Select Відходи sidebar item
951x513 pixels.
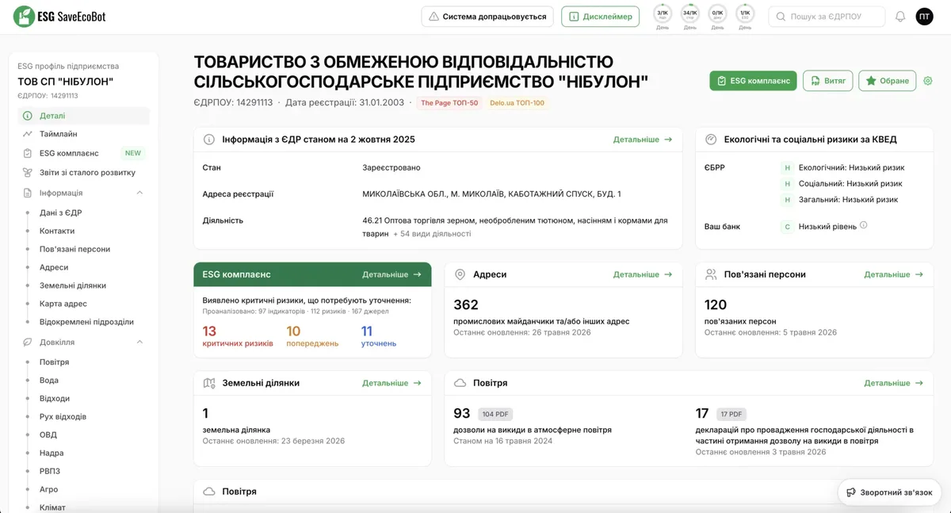click(55, 399)
